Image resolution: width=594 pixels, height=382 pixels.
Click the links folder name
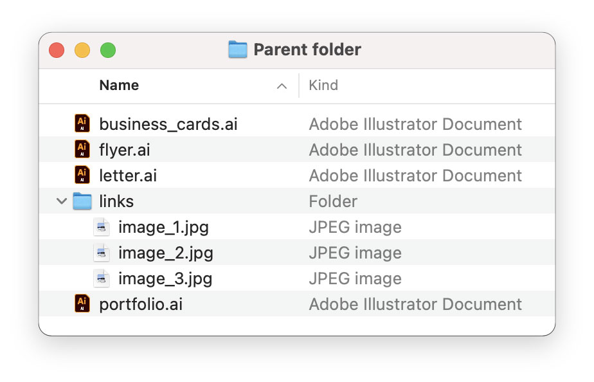tap(116, 201)
